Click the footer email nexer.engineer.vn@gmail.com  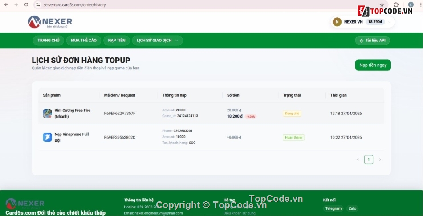[159, 213]
